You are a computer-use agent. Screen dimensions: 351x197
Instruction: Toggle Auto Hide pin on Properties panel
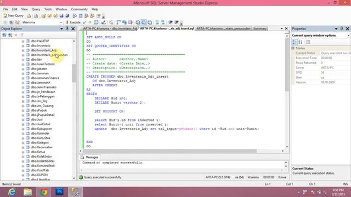[x=342, y=28]
